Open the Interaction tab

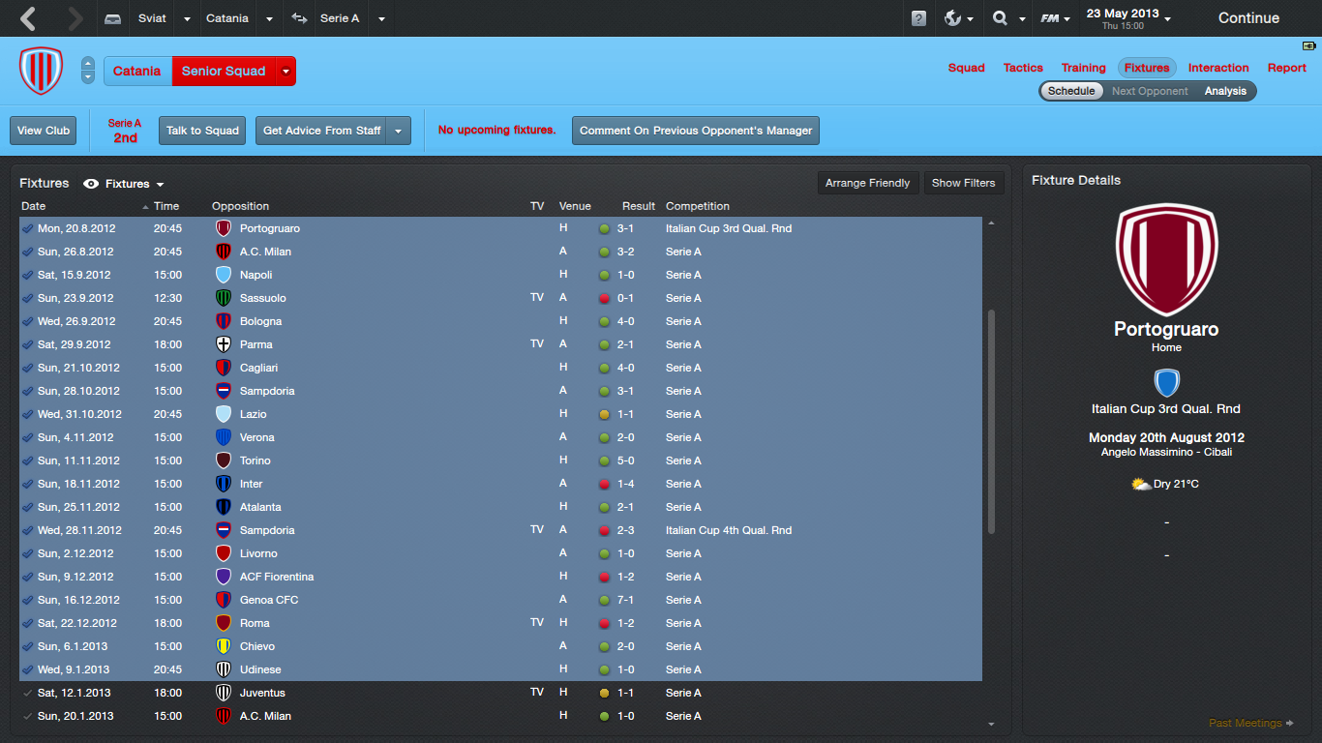pos(1218,68)
